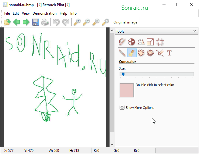Select the scratch remover pencil tool
This screenshot has height=154, width=199.
point(122,53)
